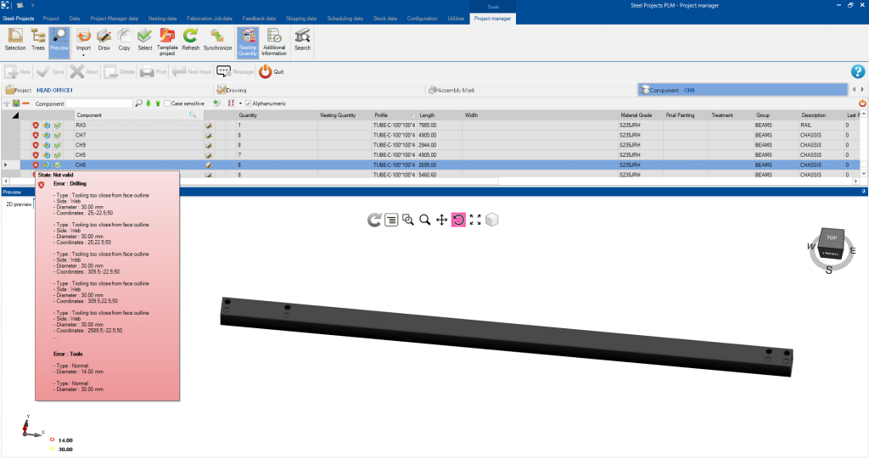Select the RA3 component row
This screenshot has width=869, height=458.
click(430, 126)
